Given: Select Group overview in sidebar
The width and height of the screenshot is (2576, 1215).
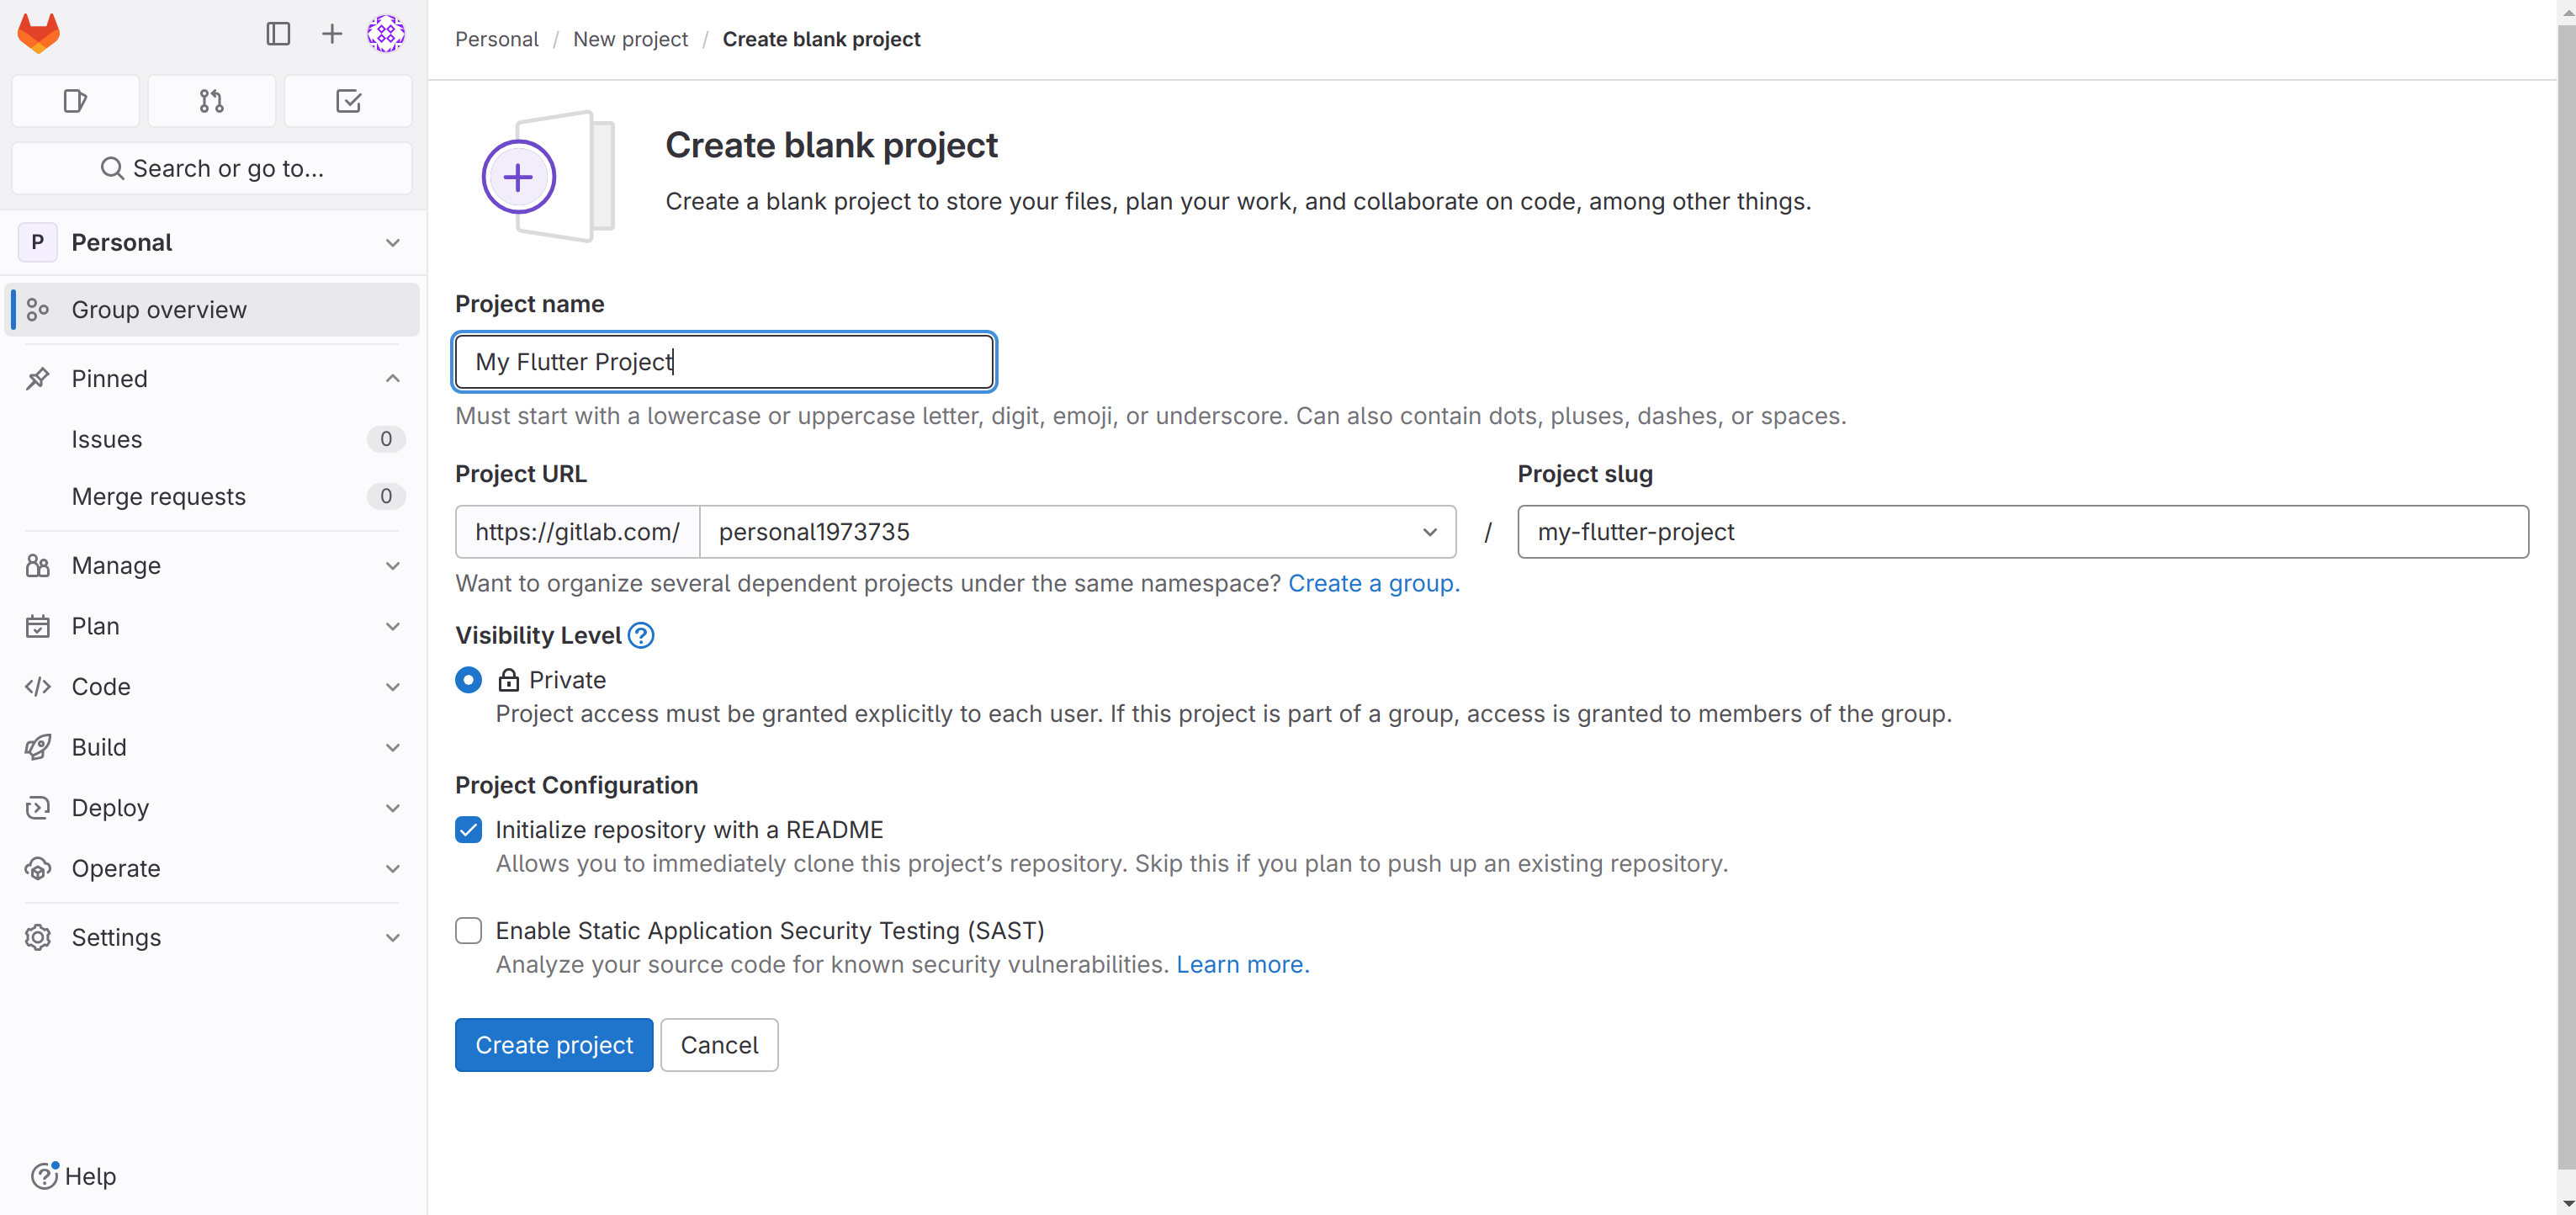Looking at the screenshot, I should (x=213, y=310).
